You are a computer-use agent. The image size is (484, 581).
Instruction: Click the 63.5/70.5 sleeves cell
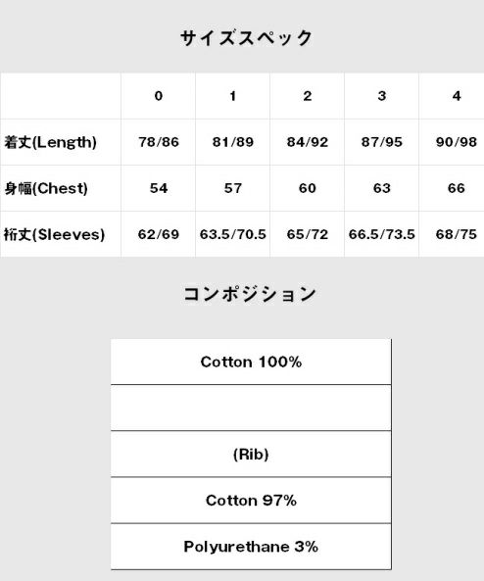[233, 234]
